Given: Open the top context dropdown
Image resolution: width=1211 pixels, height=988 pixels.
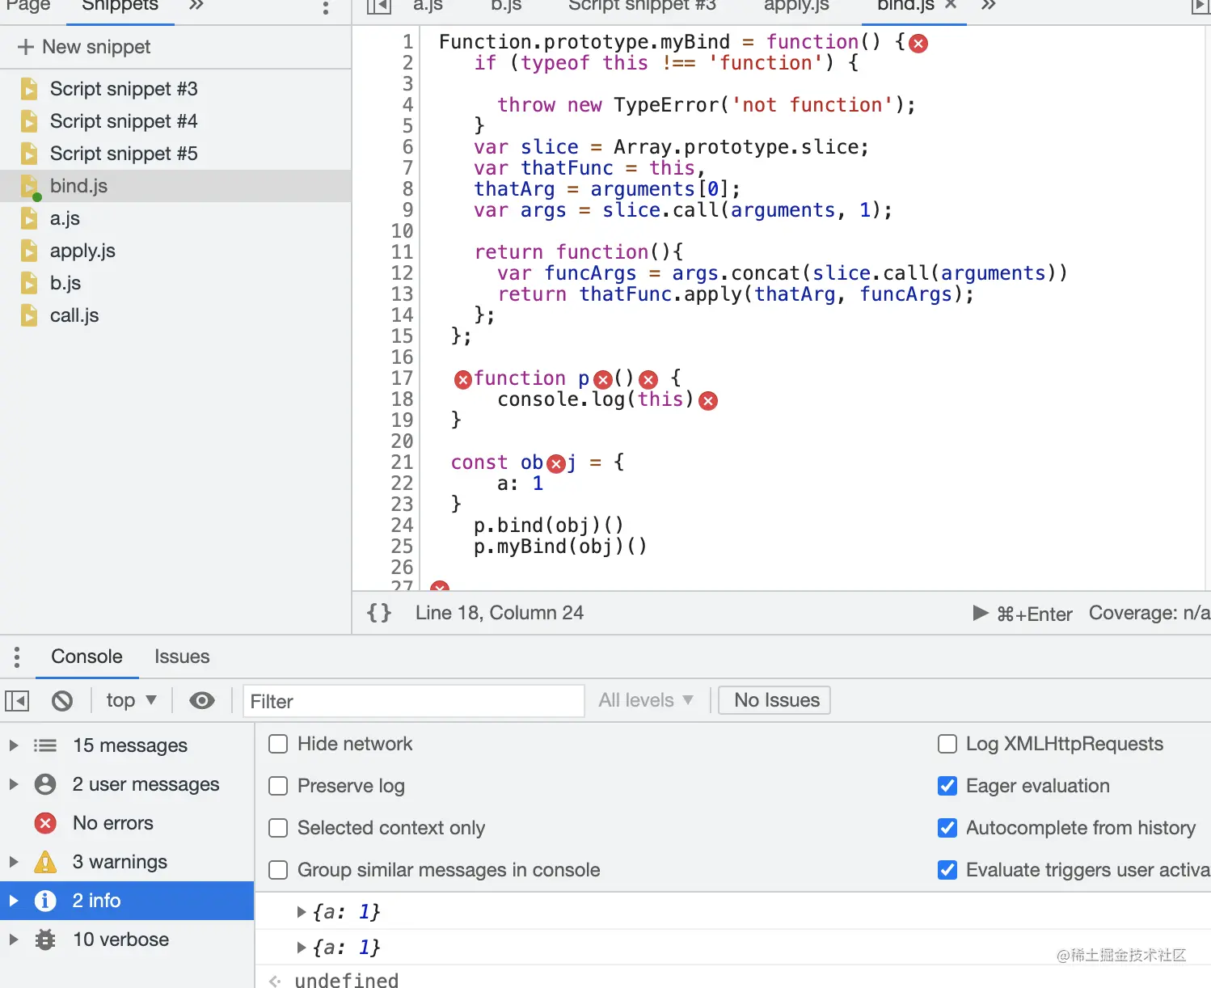Looking at the screenshot, I should pos(131,700).
